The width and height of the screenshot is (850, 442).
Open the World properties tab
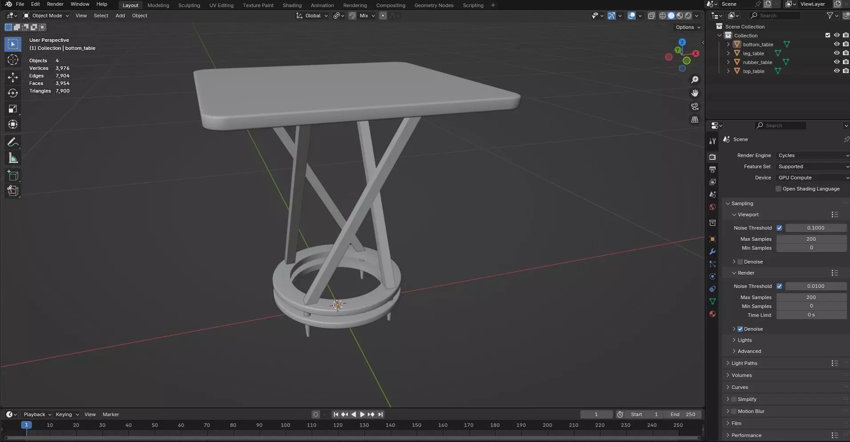pyautogui.click(x=713, y=207)
